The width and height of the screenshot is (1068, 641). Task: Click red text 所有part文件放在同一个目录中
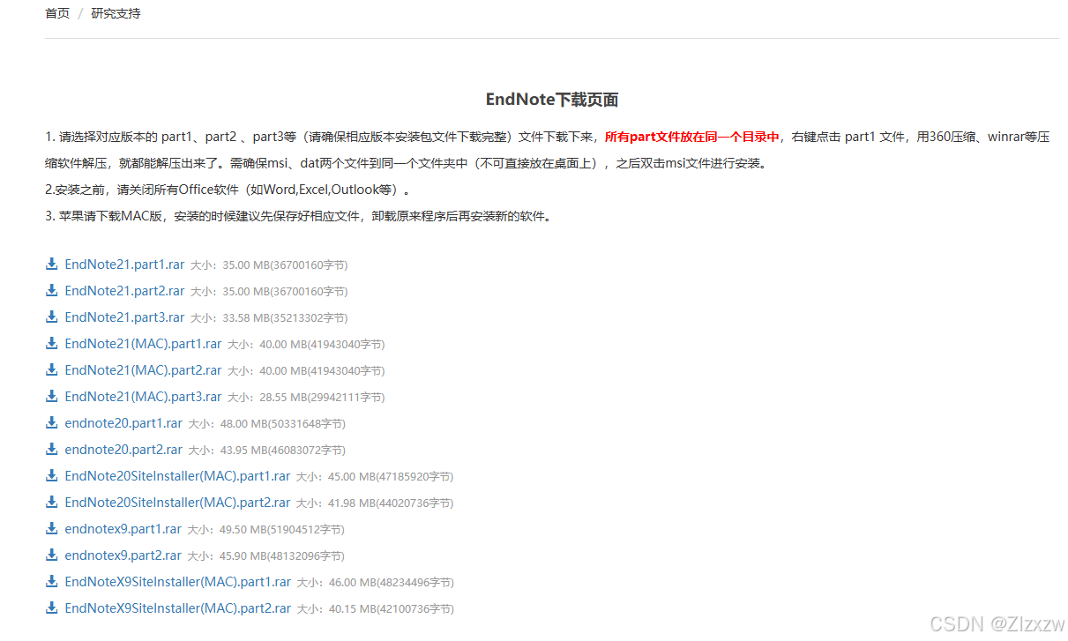point(692,137)
